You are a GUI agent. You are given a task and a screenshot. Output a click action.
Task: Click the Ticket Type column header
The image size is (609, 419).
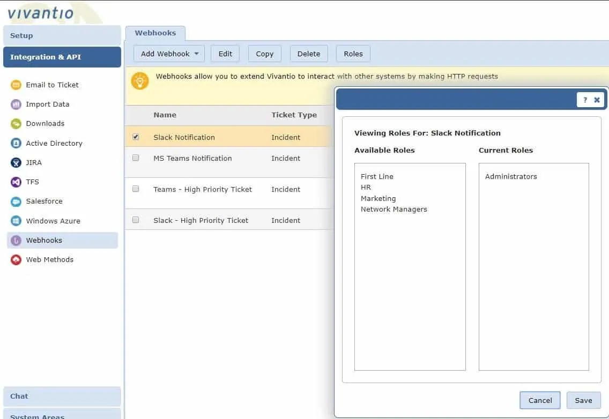coord(294,115)
